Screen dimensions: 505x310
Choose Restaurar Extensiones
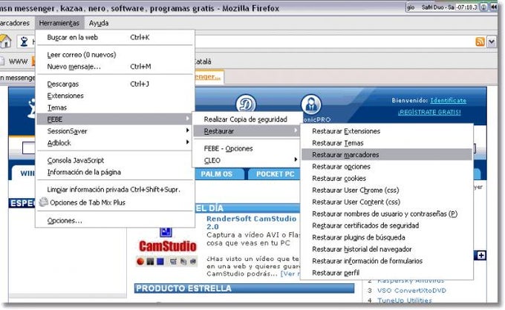pos(386,131)
